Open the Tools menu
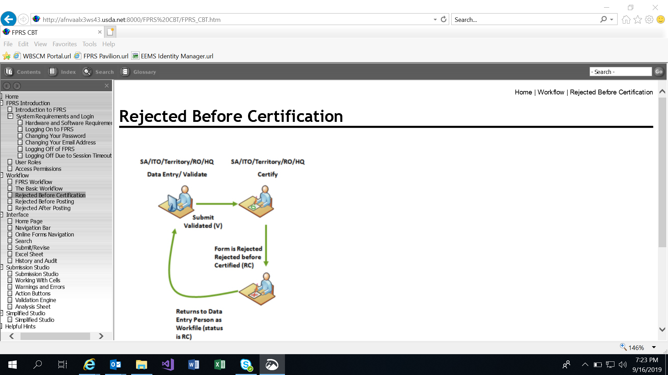Screen dimensions: 668x375 [x=89, y=44]
